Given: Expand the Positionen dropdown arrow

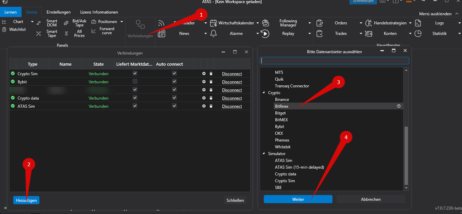Looking at the screenshot, I should pos(122,22).
